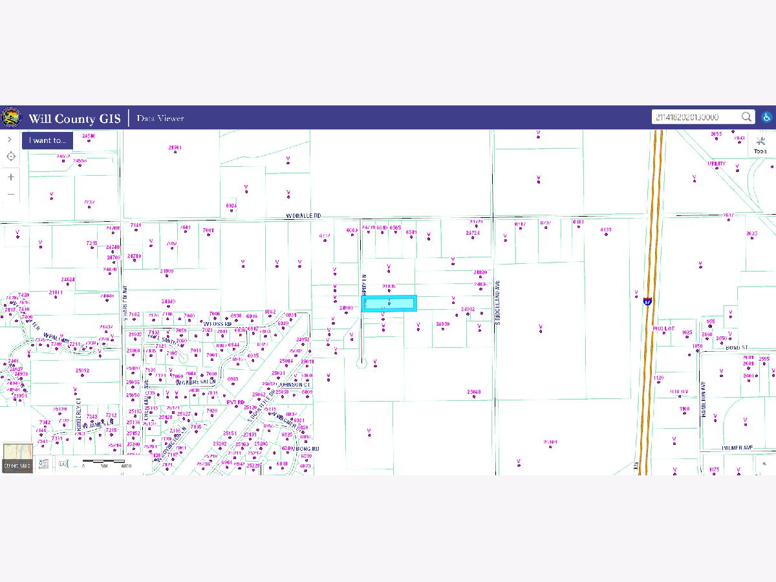Zoom out with the minus button
The height and width of the screenshot is (582, 776).
pyautogui.click(x=11, y=194)
